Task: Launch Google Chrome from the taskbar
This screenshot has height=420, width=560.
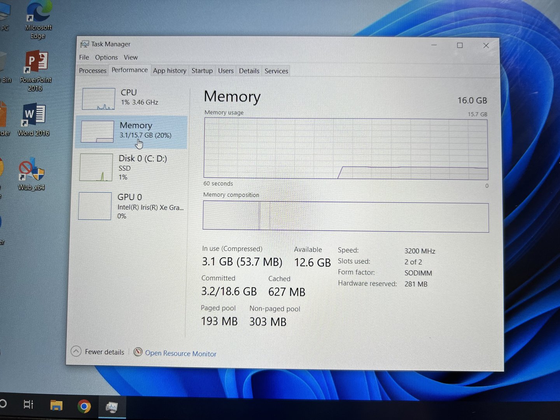Action: pyautogui.click(x=84, y=406)
